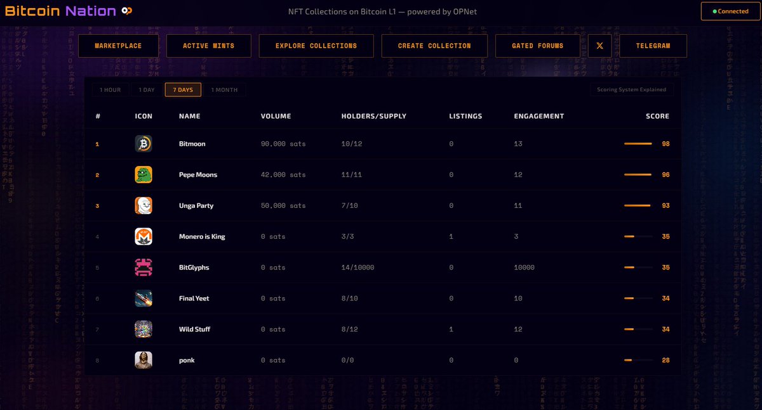The height and width of the screenshot is (410, 762).
Task: Open the Unga Party collection icon
Action: point(144,205)
